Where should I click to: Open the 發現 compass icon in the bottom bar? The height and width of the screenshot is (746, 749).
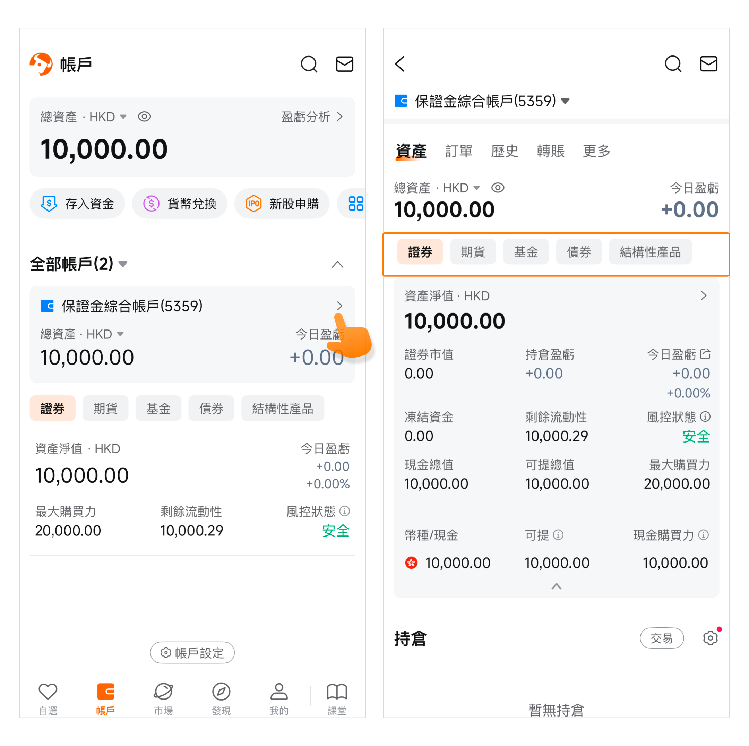click(x=221, y=692)
